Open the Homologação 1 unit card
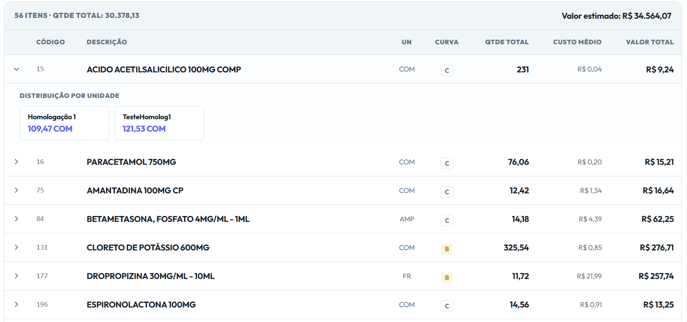Viewport: 687px width, 322px height. click(x=64, y=123)
